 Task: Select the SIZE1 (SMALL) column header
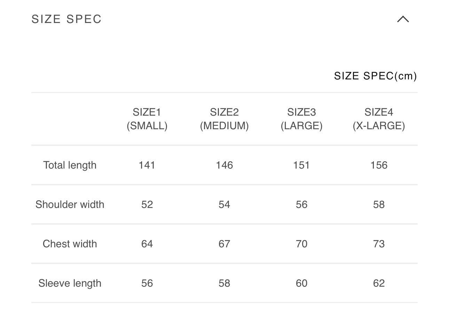click(147, 119)
